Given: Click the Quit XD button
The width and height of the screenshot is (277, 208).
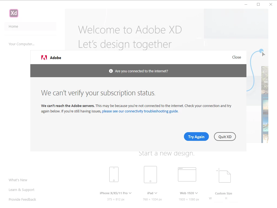Looking at the screenshot, I should click(x=225, y=136).
